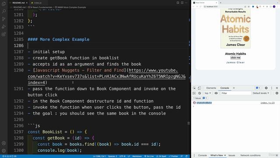Open UTF-8 encoding selector
This screenshot has width=280, height=158.
click(122, 156)
